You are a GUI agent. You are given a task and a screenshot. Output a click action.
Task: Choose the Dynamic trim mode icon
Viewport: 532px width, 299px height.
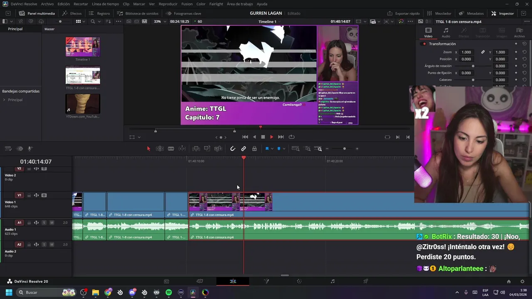[182, 149]
